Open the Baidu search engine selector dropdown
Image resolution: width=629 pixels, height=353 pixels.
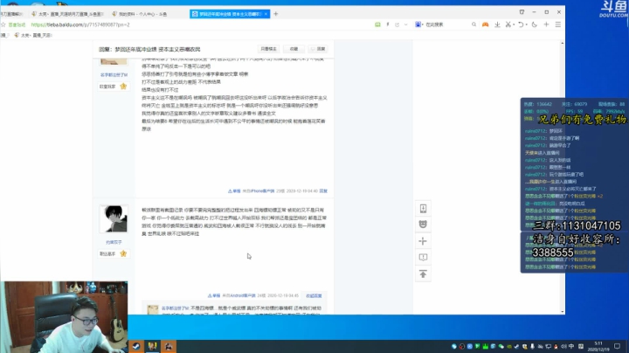pyautogui.click(x=418, y=24)
